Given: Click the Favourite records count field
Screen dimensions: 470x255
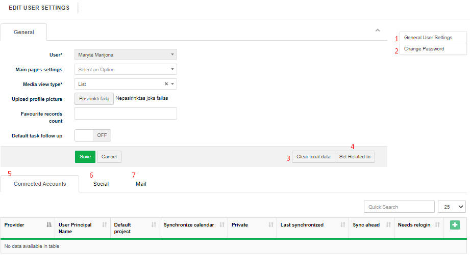Looking at the screenshot, I should (x=126, y=114).
